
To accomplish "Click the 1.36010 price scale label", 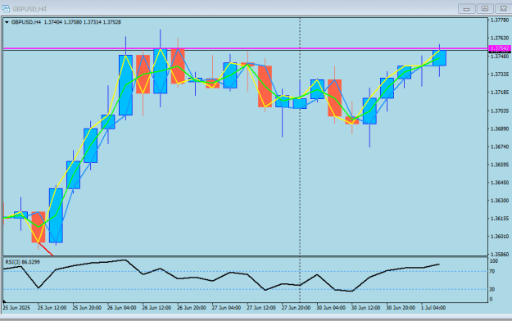I will click(x=500, y=237).
